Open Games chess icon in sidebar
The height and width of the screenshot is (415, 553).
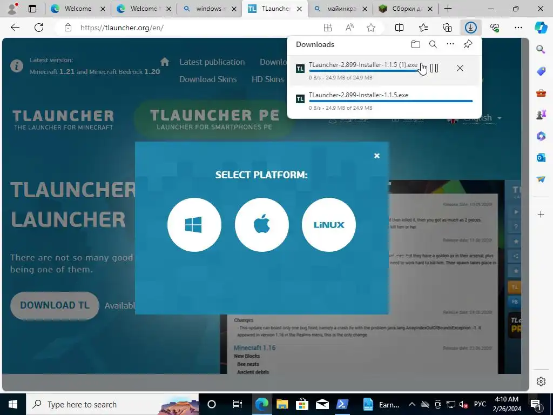pyautogui.click(x=541, y=115)
